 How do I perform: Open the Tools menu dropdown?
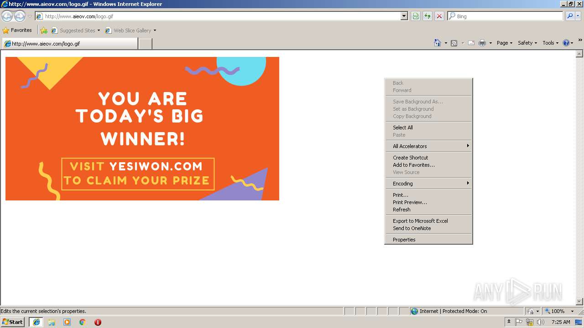pyautogui.click(x=550, y=43)
